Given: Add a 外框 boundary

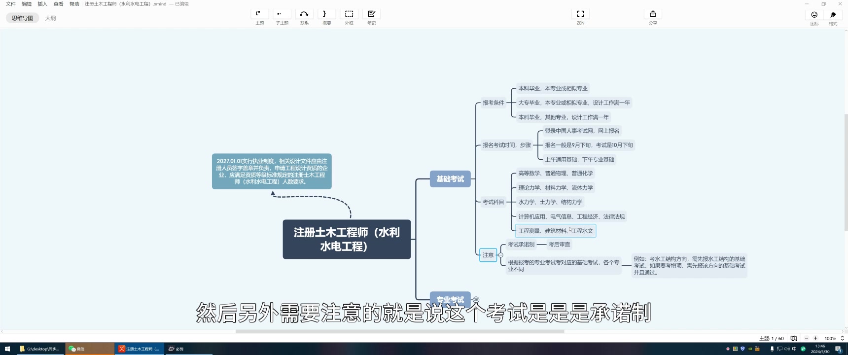Looking at the screenshot, I should 349,14.
